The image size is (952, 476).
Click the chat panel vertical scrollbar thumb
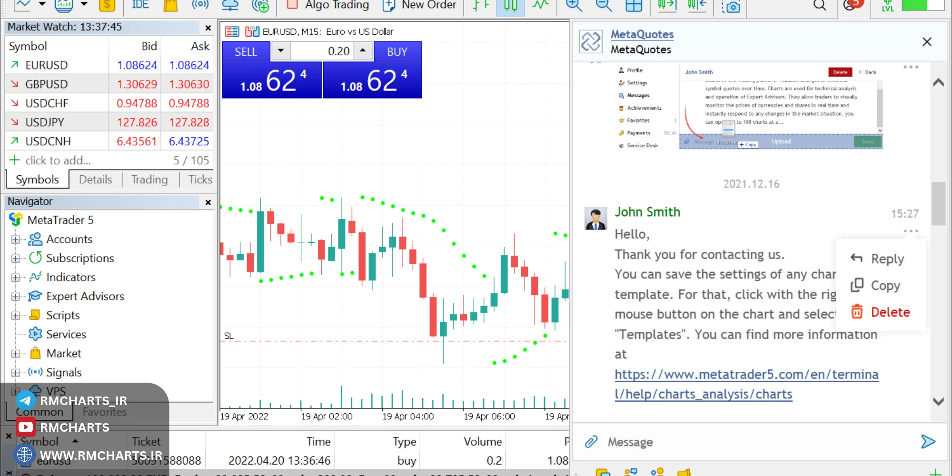click(x=938, y=203)
